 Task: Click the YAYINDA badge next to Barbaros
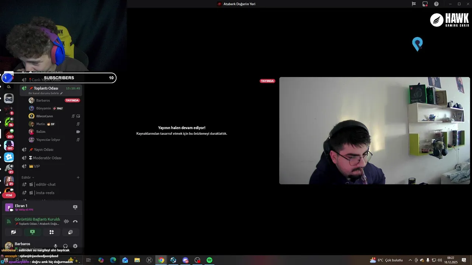click(x=72, y=100)
